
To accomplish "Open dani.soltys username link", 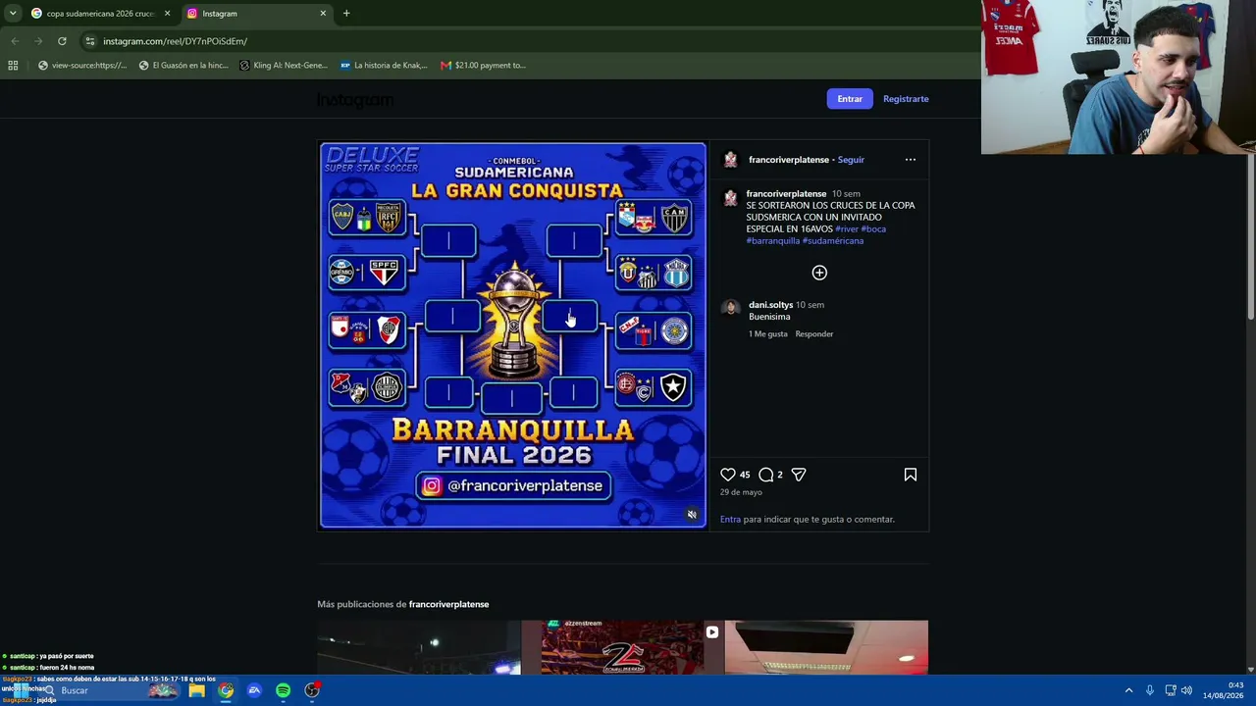I will pos(770,305).
